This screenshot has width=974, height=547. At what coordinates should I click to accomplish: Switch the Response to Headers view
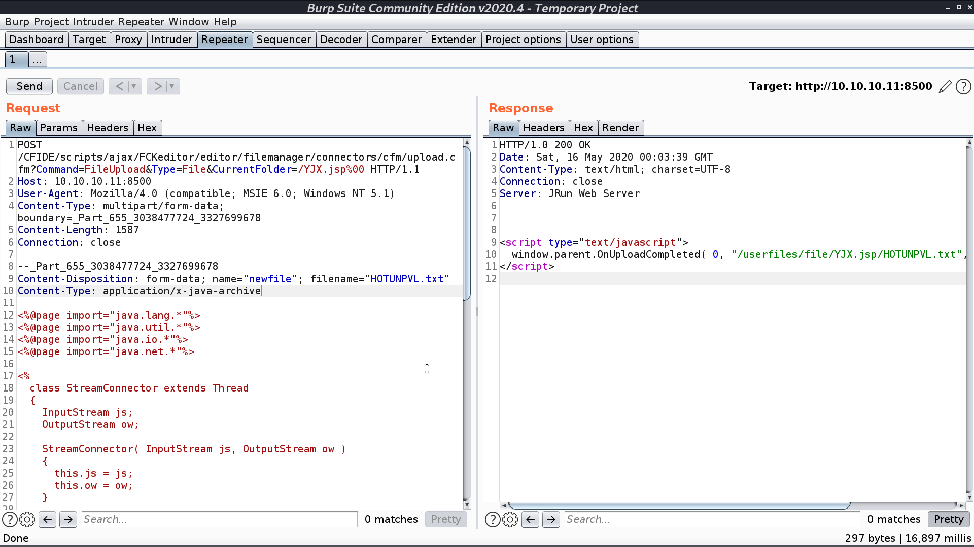pyautogui.click(x=544, y=128)
